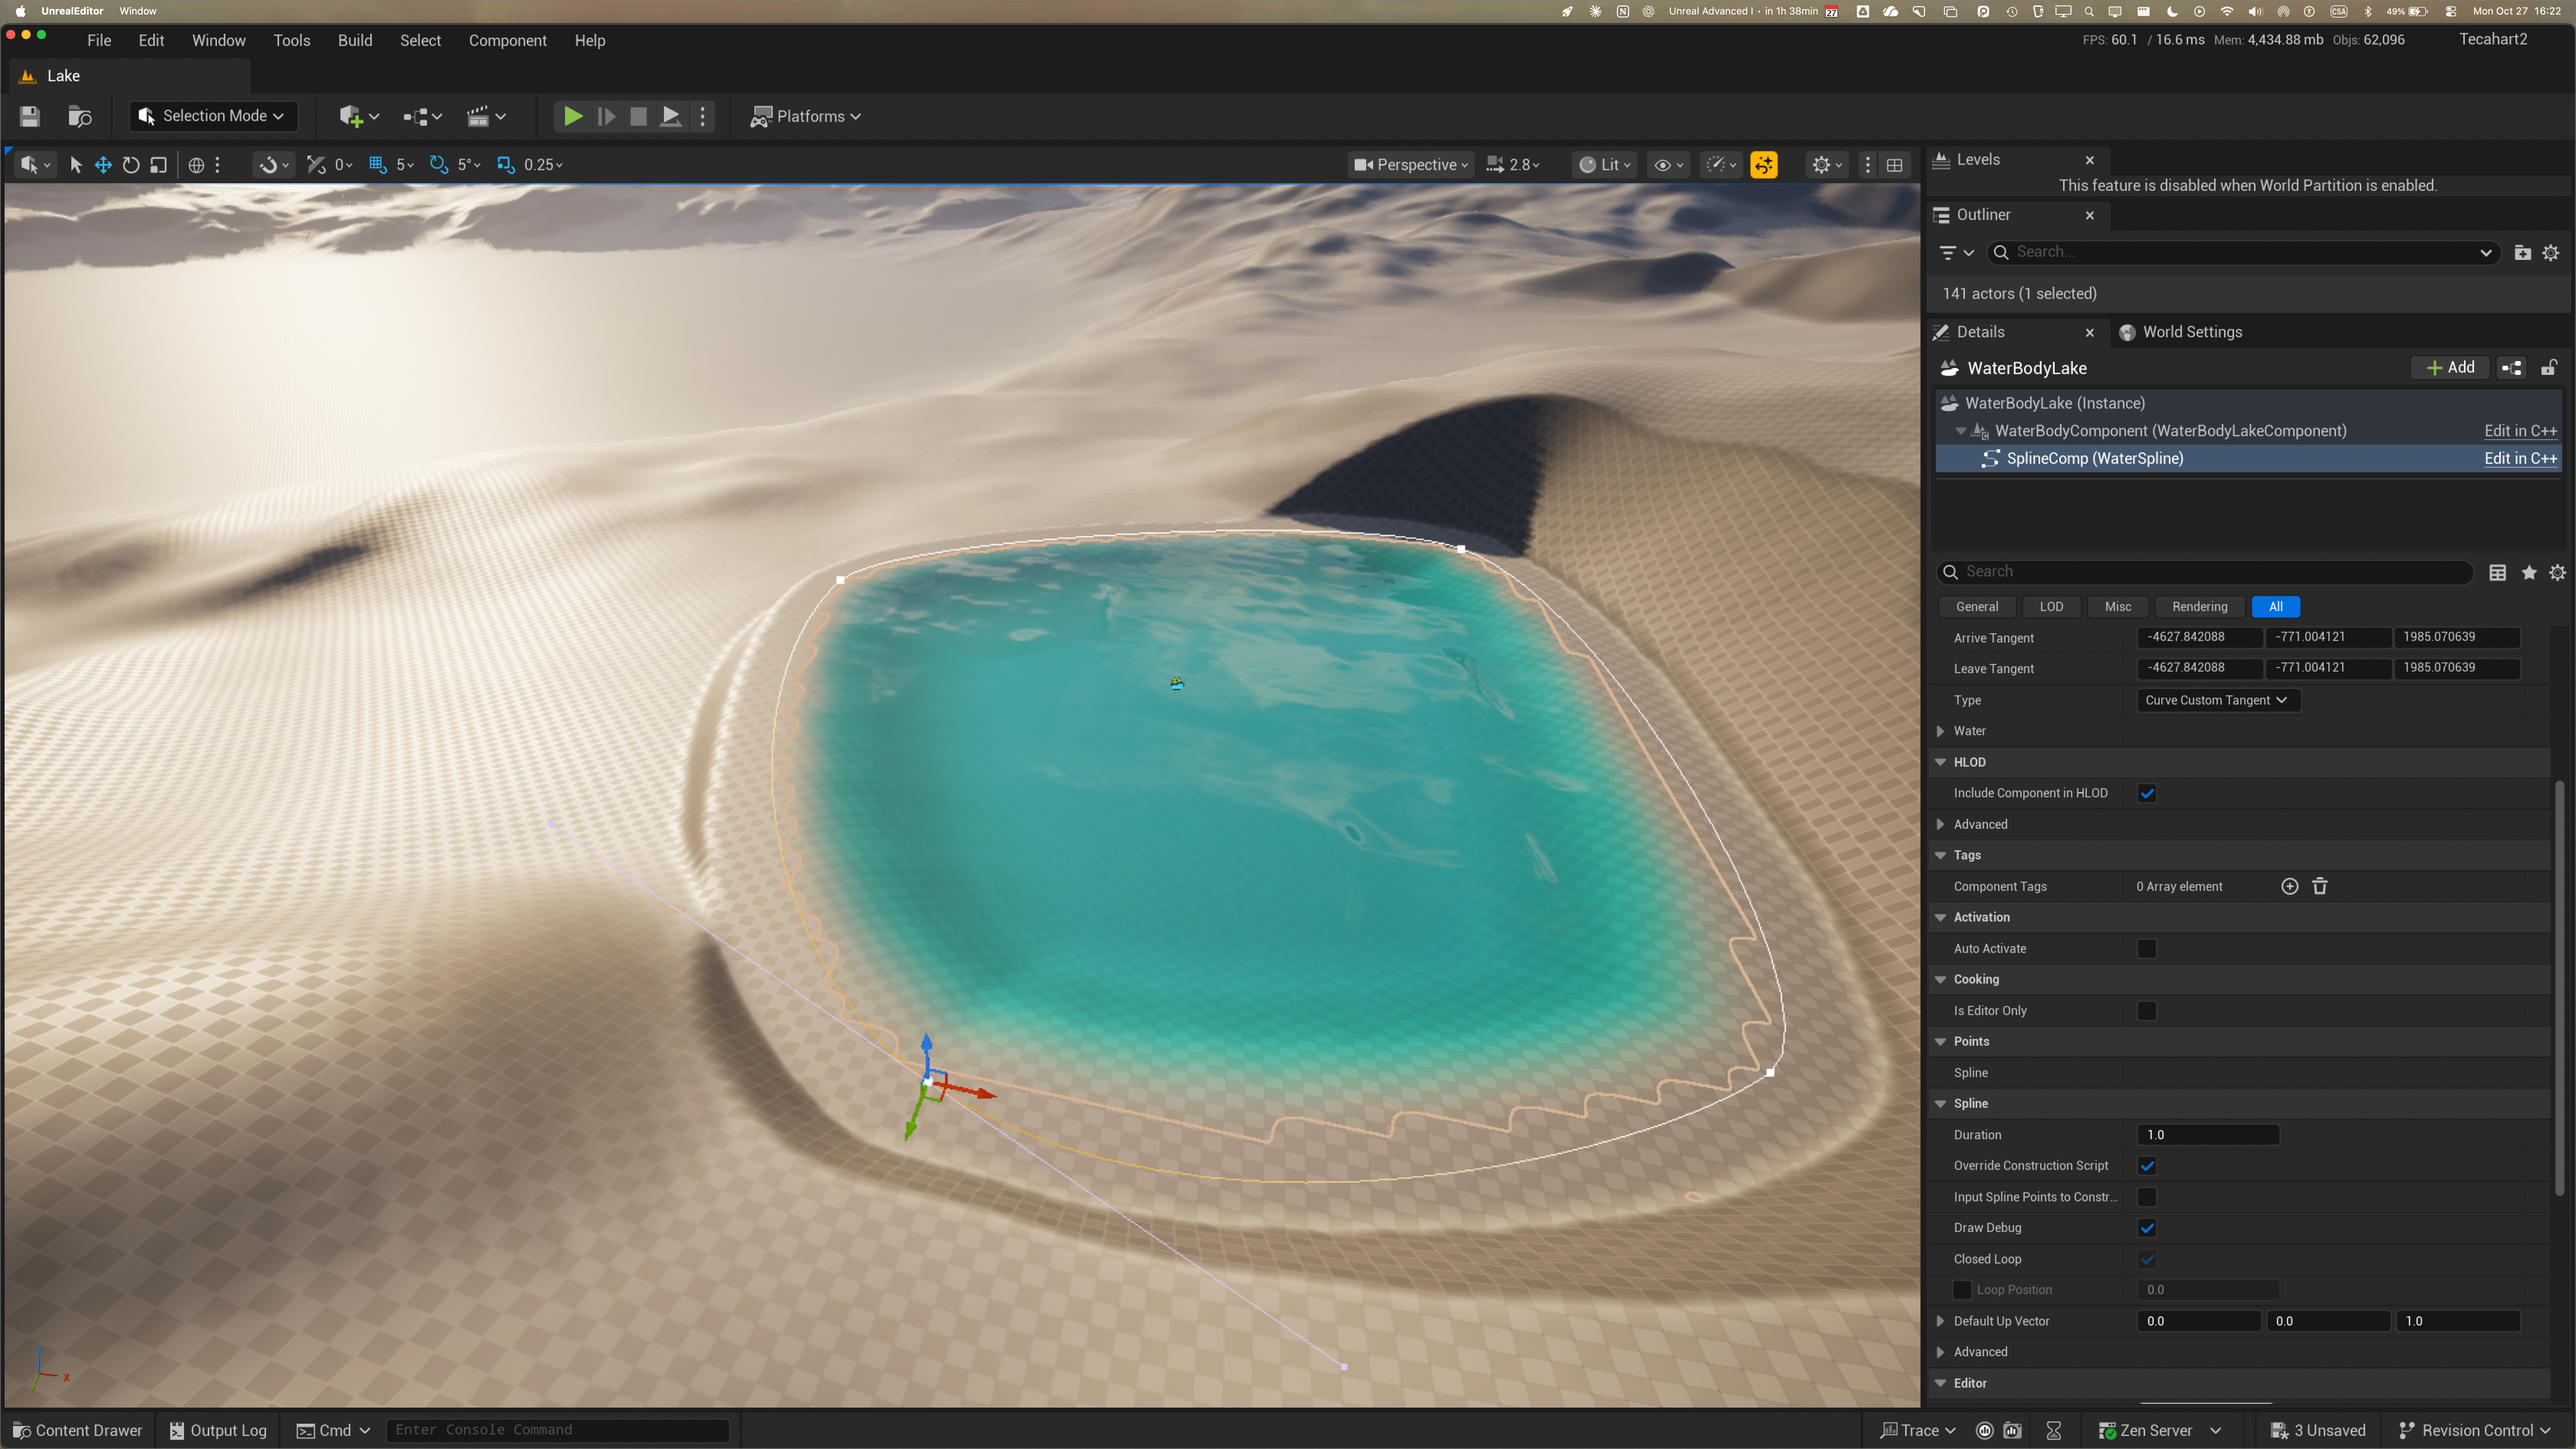2576x1449 pixels.
Task: Toggle Override Construction Script checkbox
Action: 2147,1166
